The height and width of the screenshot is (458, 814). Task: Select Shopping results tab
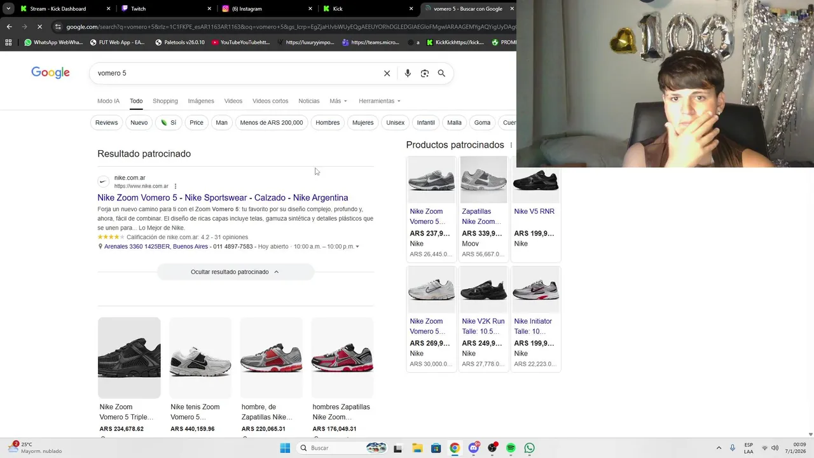165,101
